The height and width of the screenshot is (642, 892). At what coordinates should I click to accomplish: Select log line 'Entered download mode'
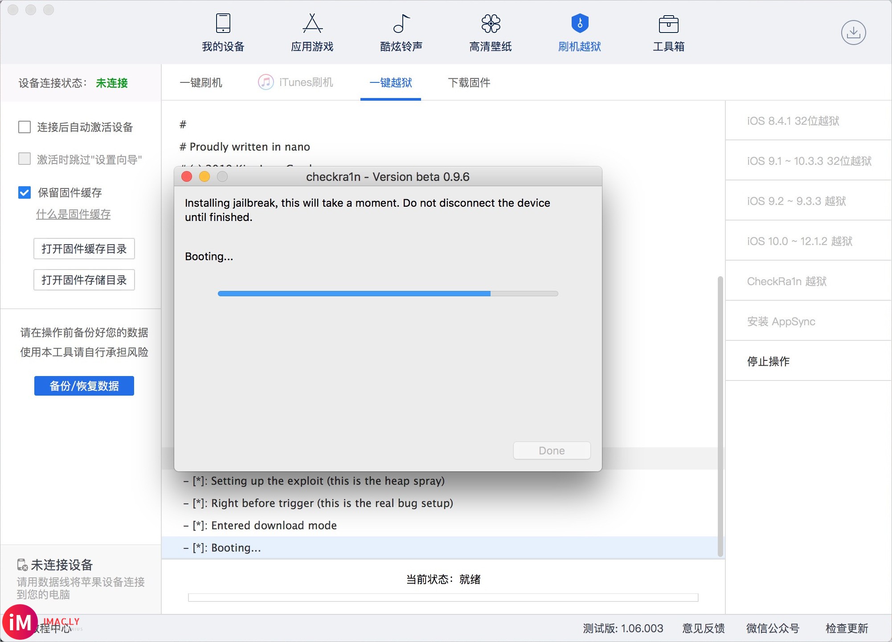[440, 525]
